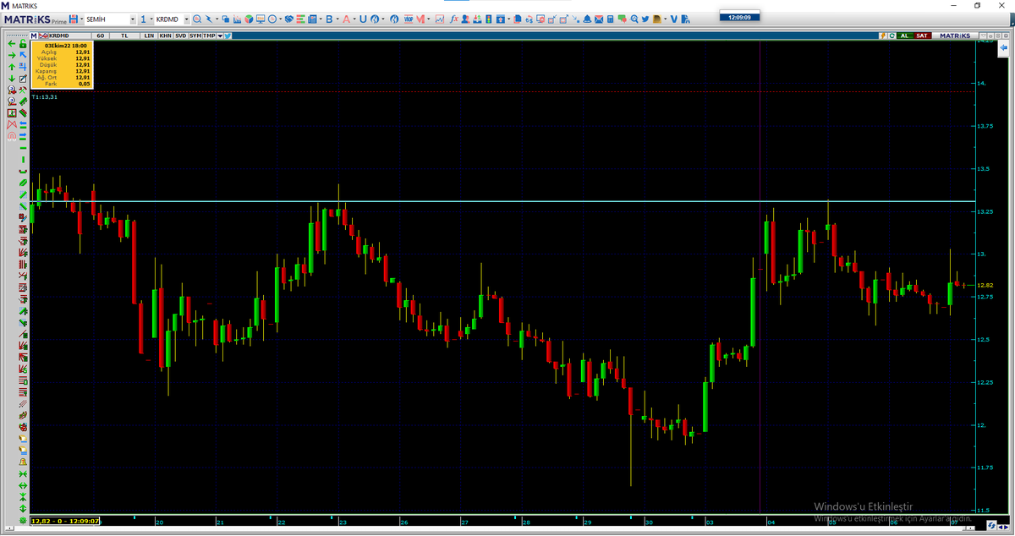Click the Twitter bird icon in top toolbar
The width and height of the screenshot is (1015, 536).
click(x=645, y=19)
